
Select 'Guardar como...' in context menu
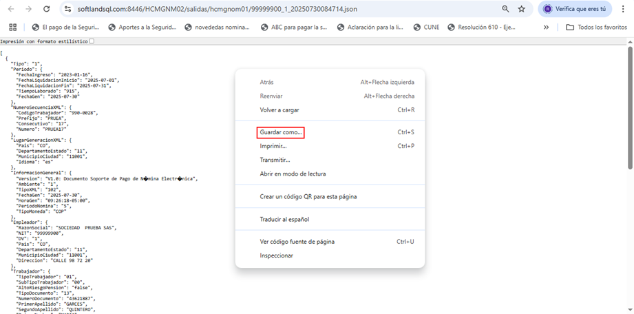[x=281, y=132]
